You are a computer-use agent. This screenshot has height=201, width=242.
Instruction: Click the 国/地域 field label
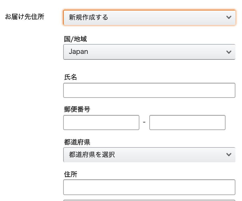(x=76, y=39)
